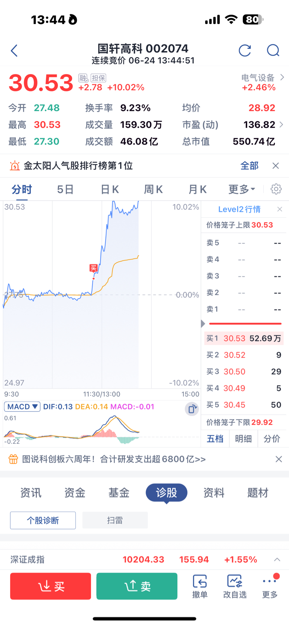Select the 扫雷 toggle option
The image size is (289, 626).
click(x=115, y=520)
